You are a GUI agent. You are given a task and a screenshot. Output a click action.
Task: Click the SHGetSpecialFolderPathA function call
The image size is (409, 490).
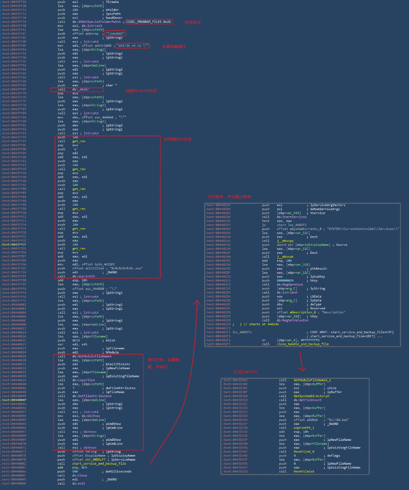96,22
